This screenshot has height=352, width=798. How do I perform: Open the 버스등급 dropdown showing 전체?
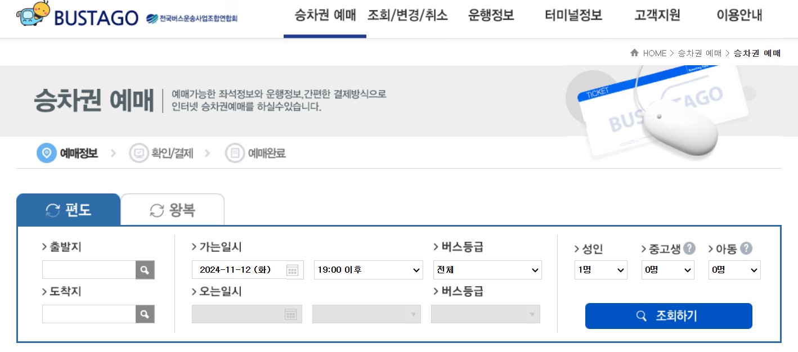coord(487,269)
